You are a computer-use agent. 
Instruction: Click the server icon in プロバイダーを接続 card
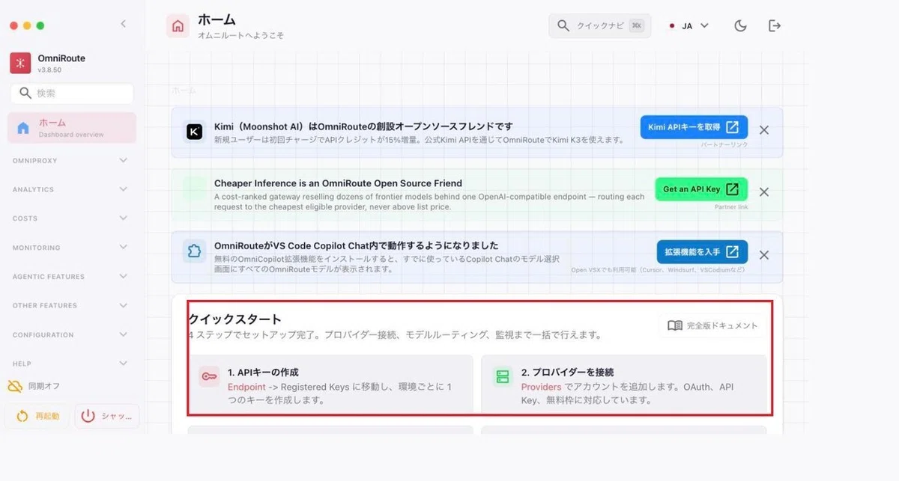pyautogui.click(x=502, y=377)
